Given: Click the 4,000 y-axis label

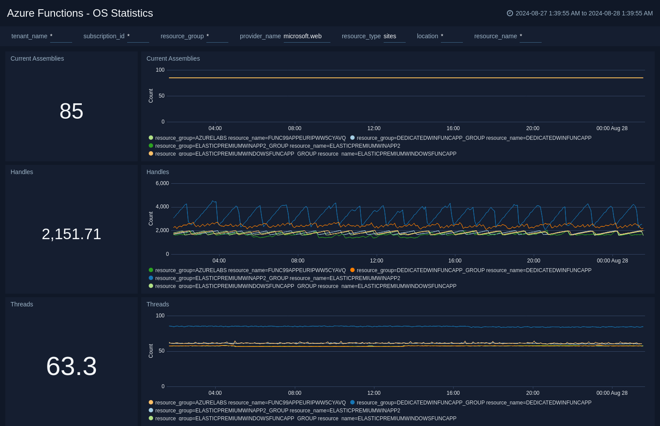Looking at the screenshot, I should 162,207.
